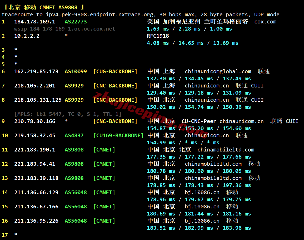Select latency value 4.08 ms

(x=158, y=43)
